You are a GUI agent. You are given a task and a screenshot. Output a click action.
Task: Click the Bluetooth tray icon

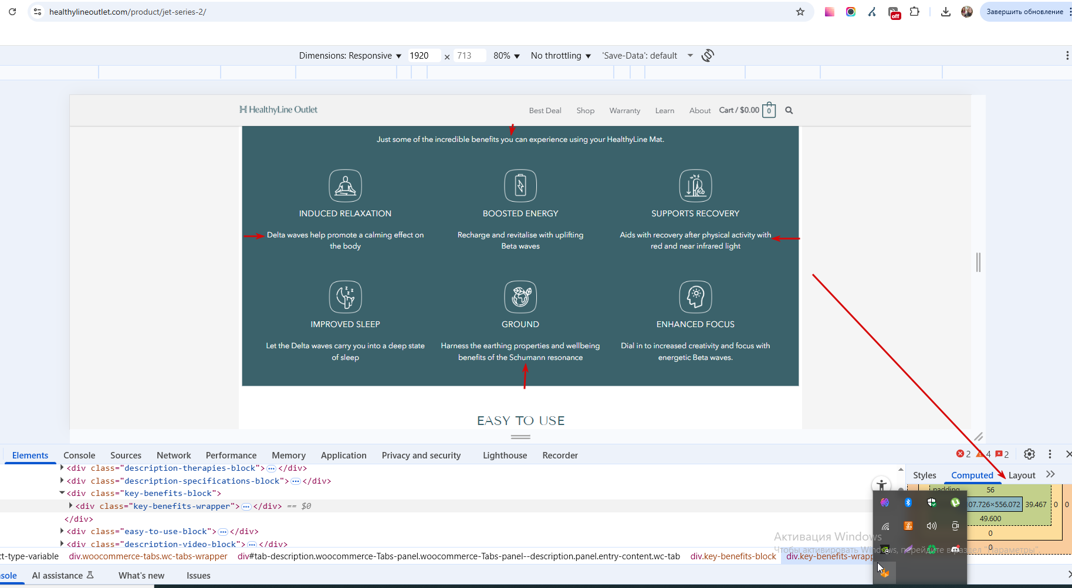pyautogui.click(x=908, y=502)
